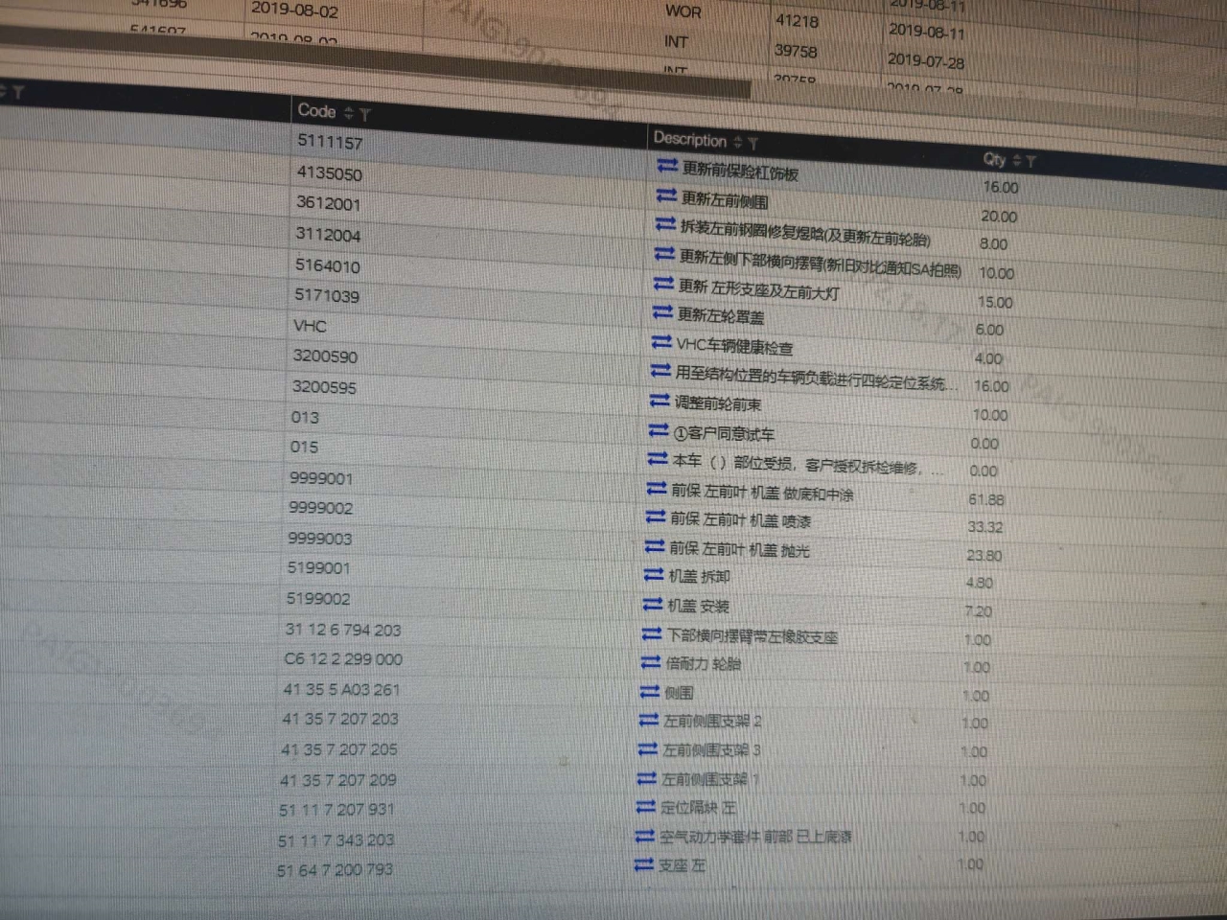Click description 下部横向摆臂带左橡胶支座

tap(752, 635)
